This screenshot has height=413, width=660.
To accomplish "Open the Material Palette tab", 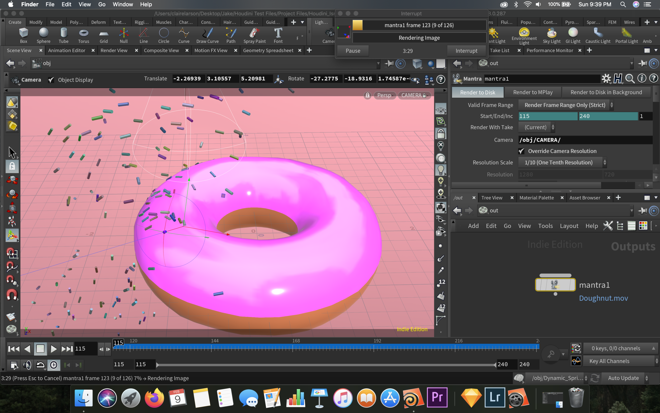I will [x=536, y=197].
